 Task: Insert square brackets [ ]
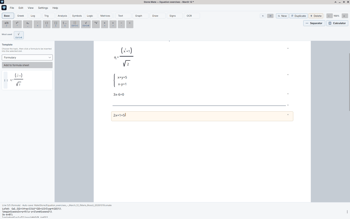tap(56, 24)
